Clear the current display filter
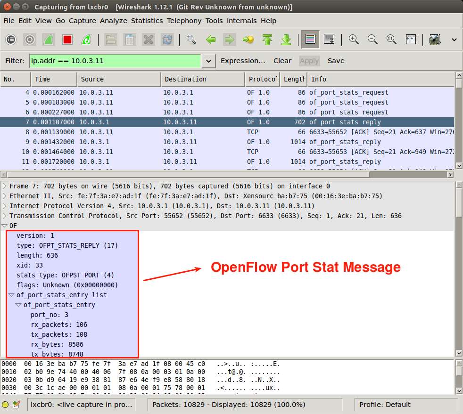Viewport: 463px width, 414px height. [x=282, y=61]
